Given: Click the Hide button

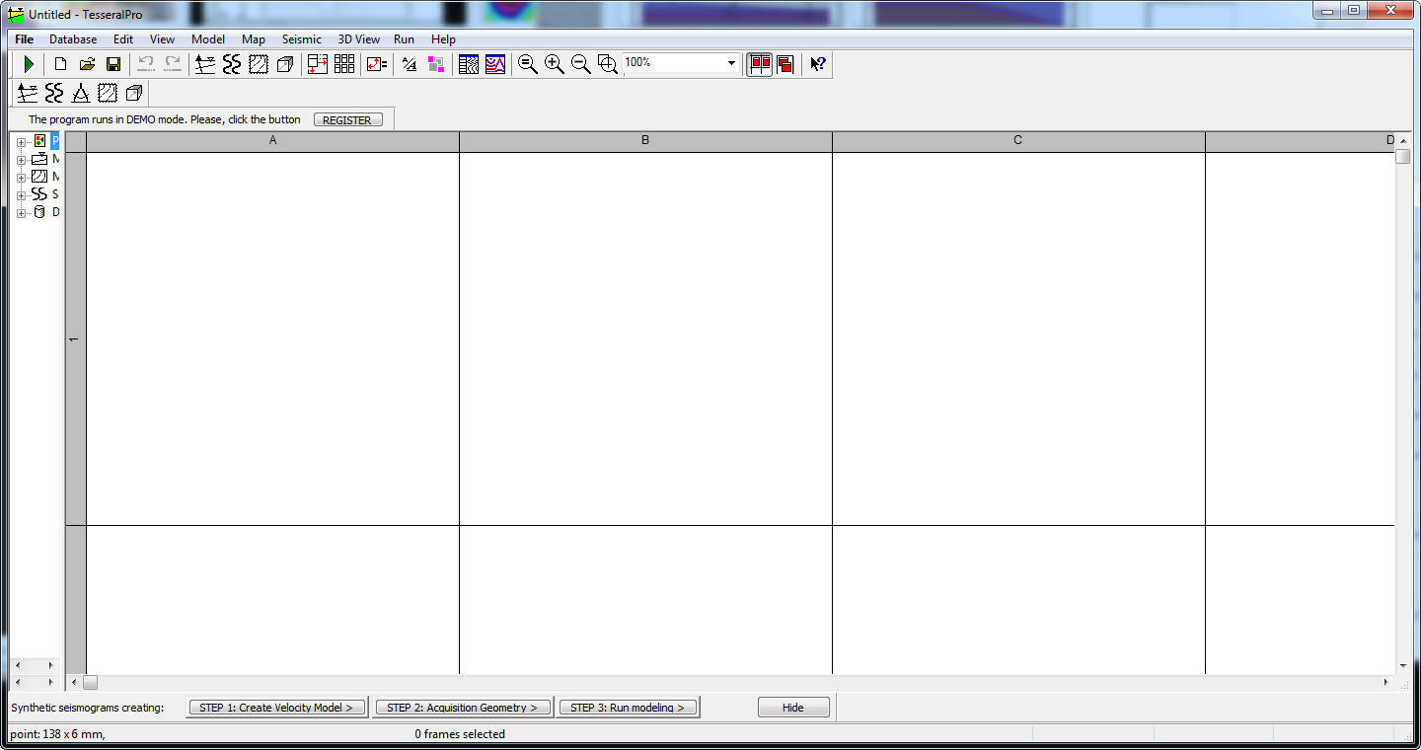Looking at the screenshot, I should [793, 708].
